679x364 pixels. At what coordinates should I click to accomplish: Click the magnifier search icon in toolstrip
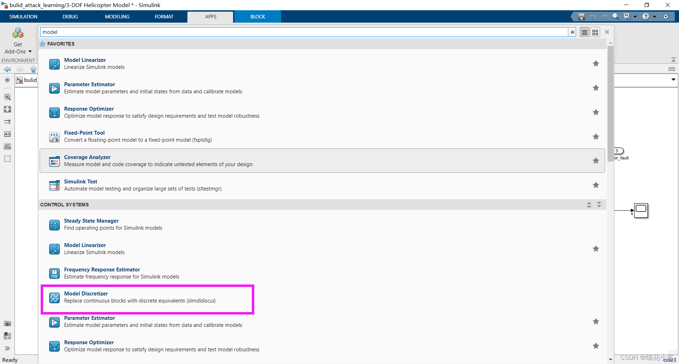tap(616, 17)
